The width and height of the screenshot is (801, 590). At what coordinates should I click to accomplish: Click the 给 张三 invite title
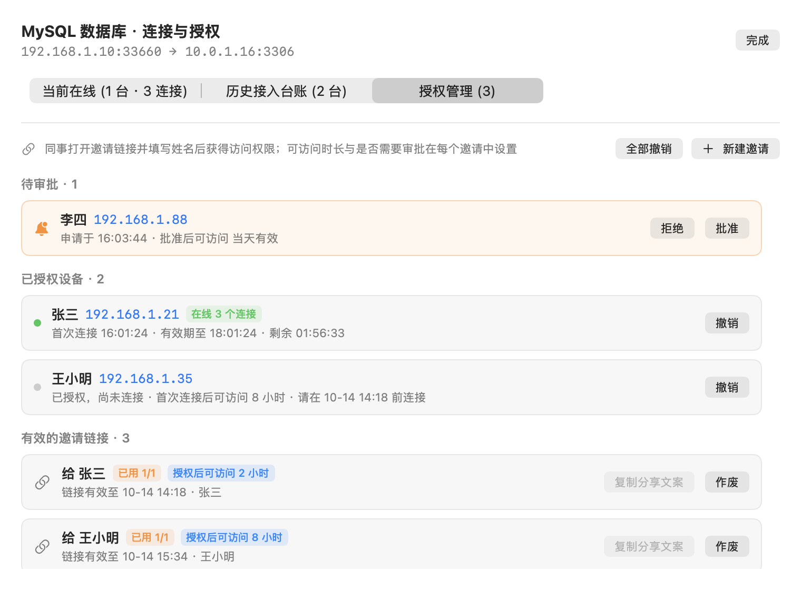(x=83, y=474)
